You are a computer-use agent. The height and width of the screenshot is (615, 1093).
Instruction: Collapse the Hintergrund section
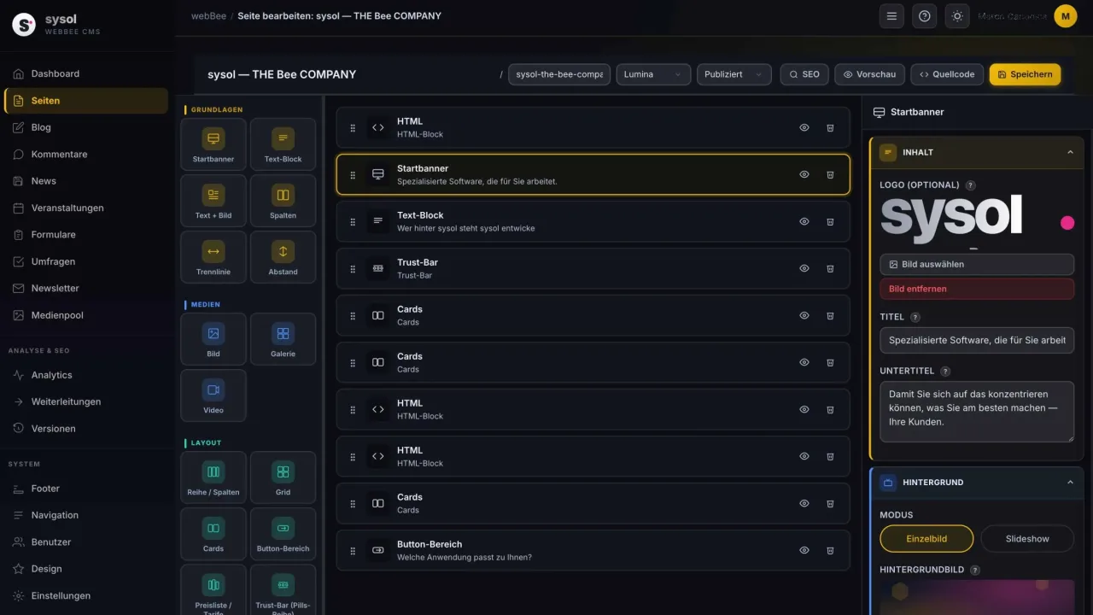point(1070,483)
